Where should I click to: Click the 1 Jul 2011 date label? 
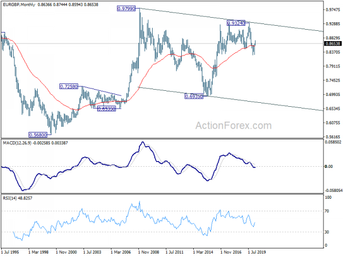[x=174, y=252]
